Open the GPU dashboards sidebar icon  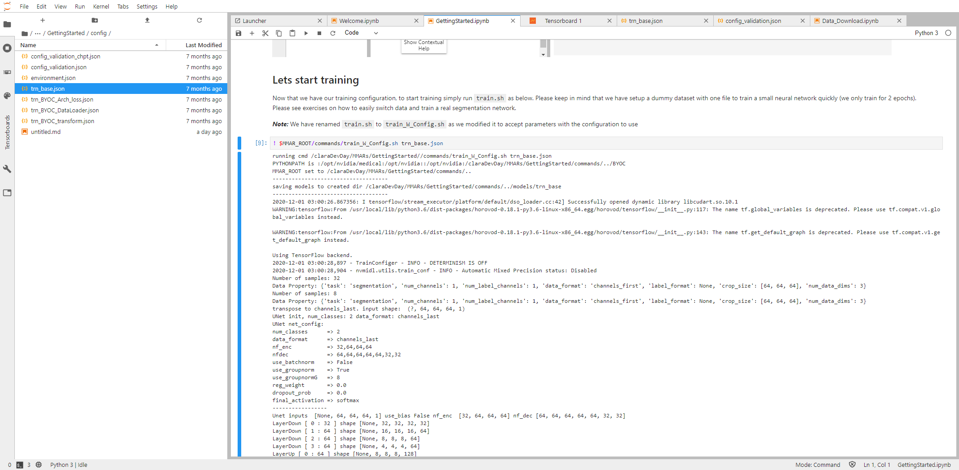click(7, 72)
